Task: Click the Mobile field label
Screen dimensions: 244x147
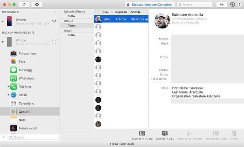Action: [x=164, y=39]
